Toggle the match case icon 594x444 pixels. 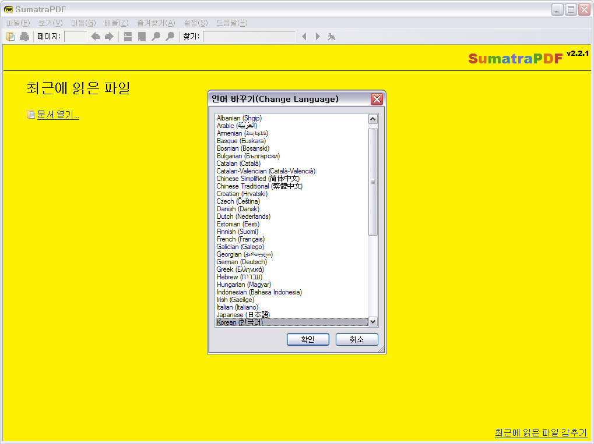(x=332, y=37)
